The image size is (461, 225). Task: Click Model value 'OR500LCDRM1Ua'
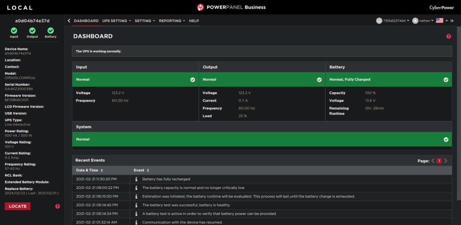pos(20,78)
